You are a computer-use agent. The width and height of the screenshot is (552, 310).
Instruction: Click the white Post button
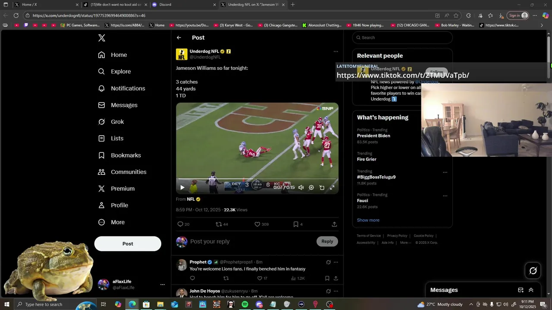click(128, 244)
